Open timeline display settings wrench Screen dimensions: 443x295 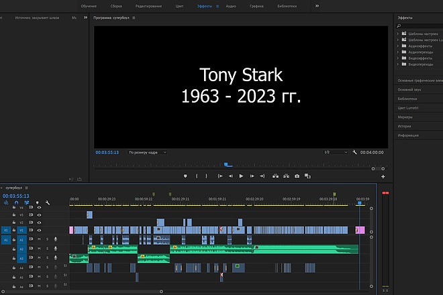(48, 202)
